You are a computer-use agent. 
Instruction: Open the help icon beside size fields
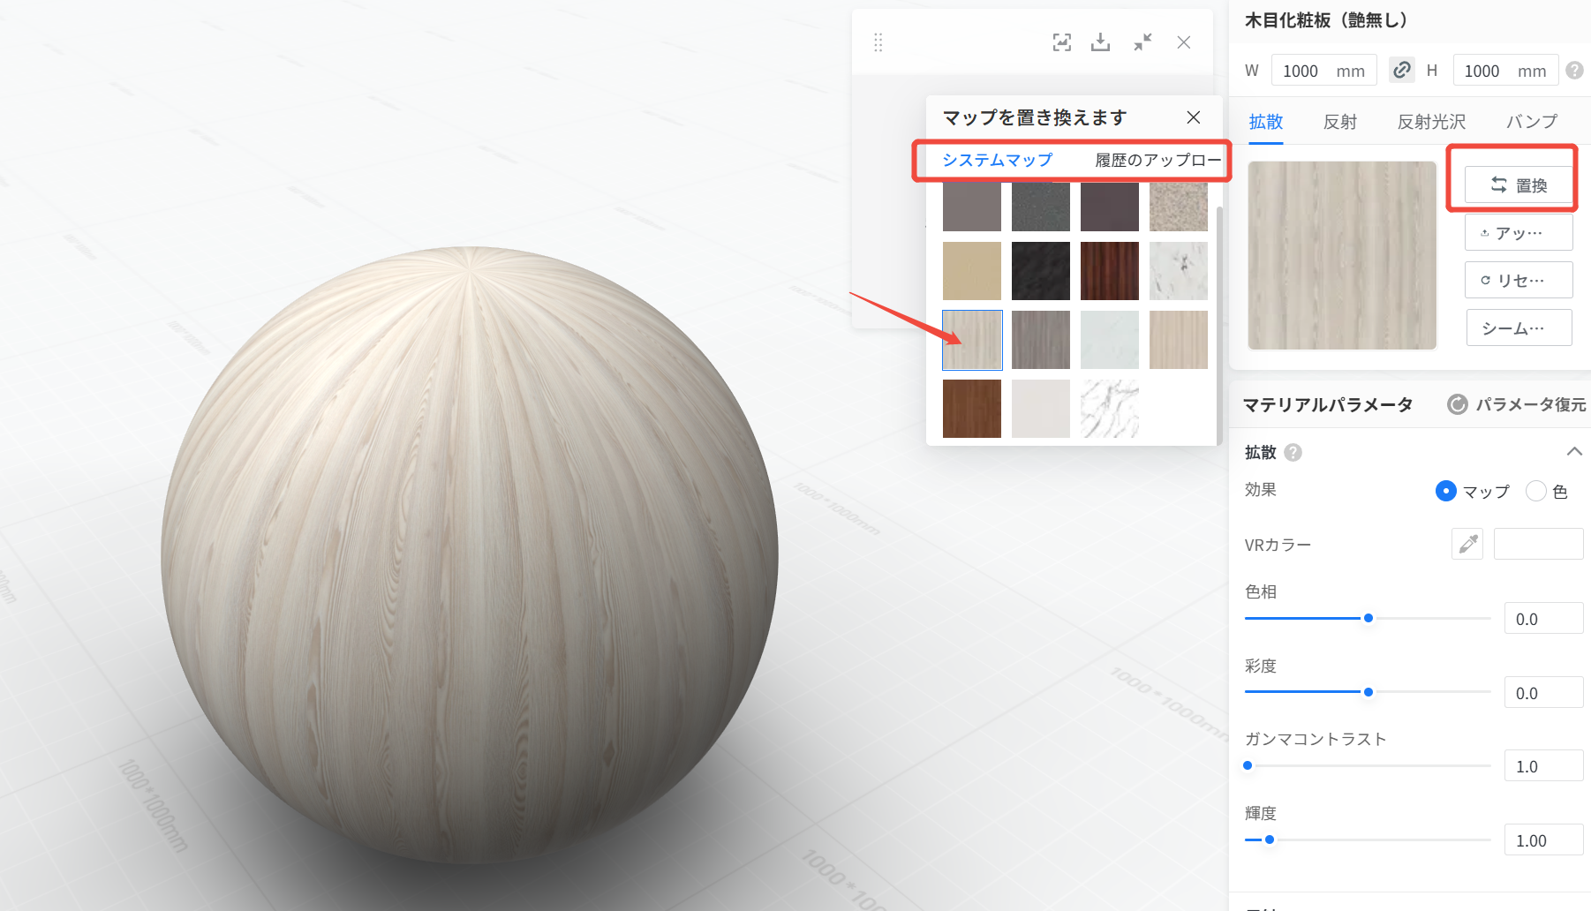click(1574, 71)
